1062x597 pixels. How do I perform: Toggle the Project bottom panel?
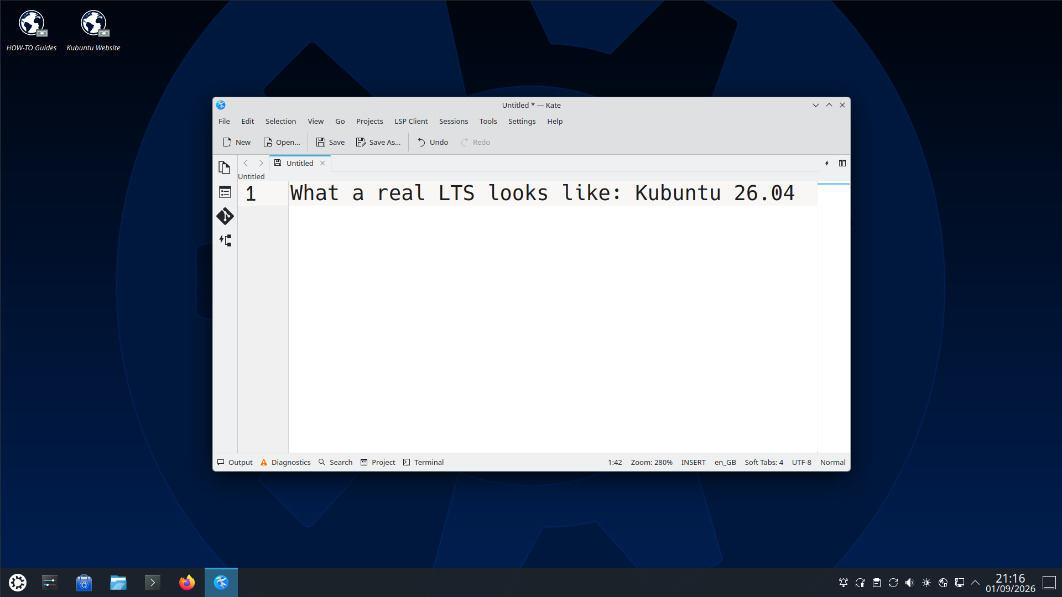(378, 462)
